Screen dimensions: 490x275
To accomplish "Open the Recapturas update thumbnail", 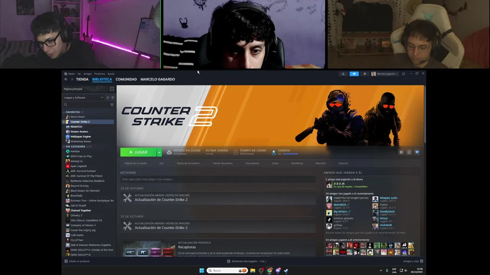I will (x=149, y=248).
